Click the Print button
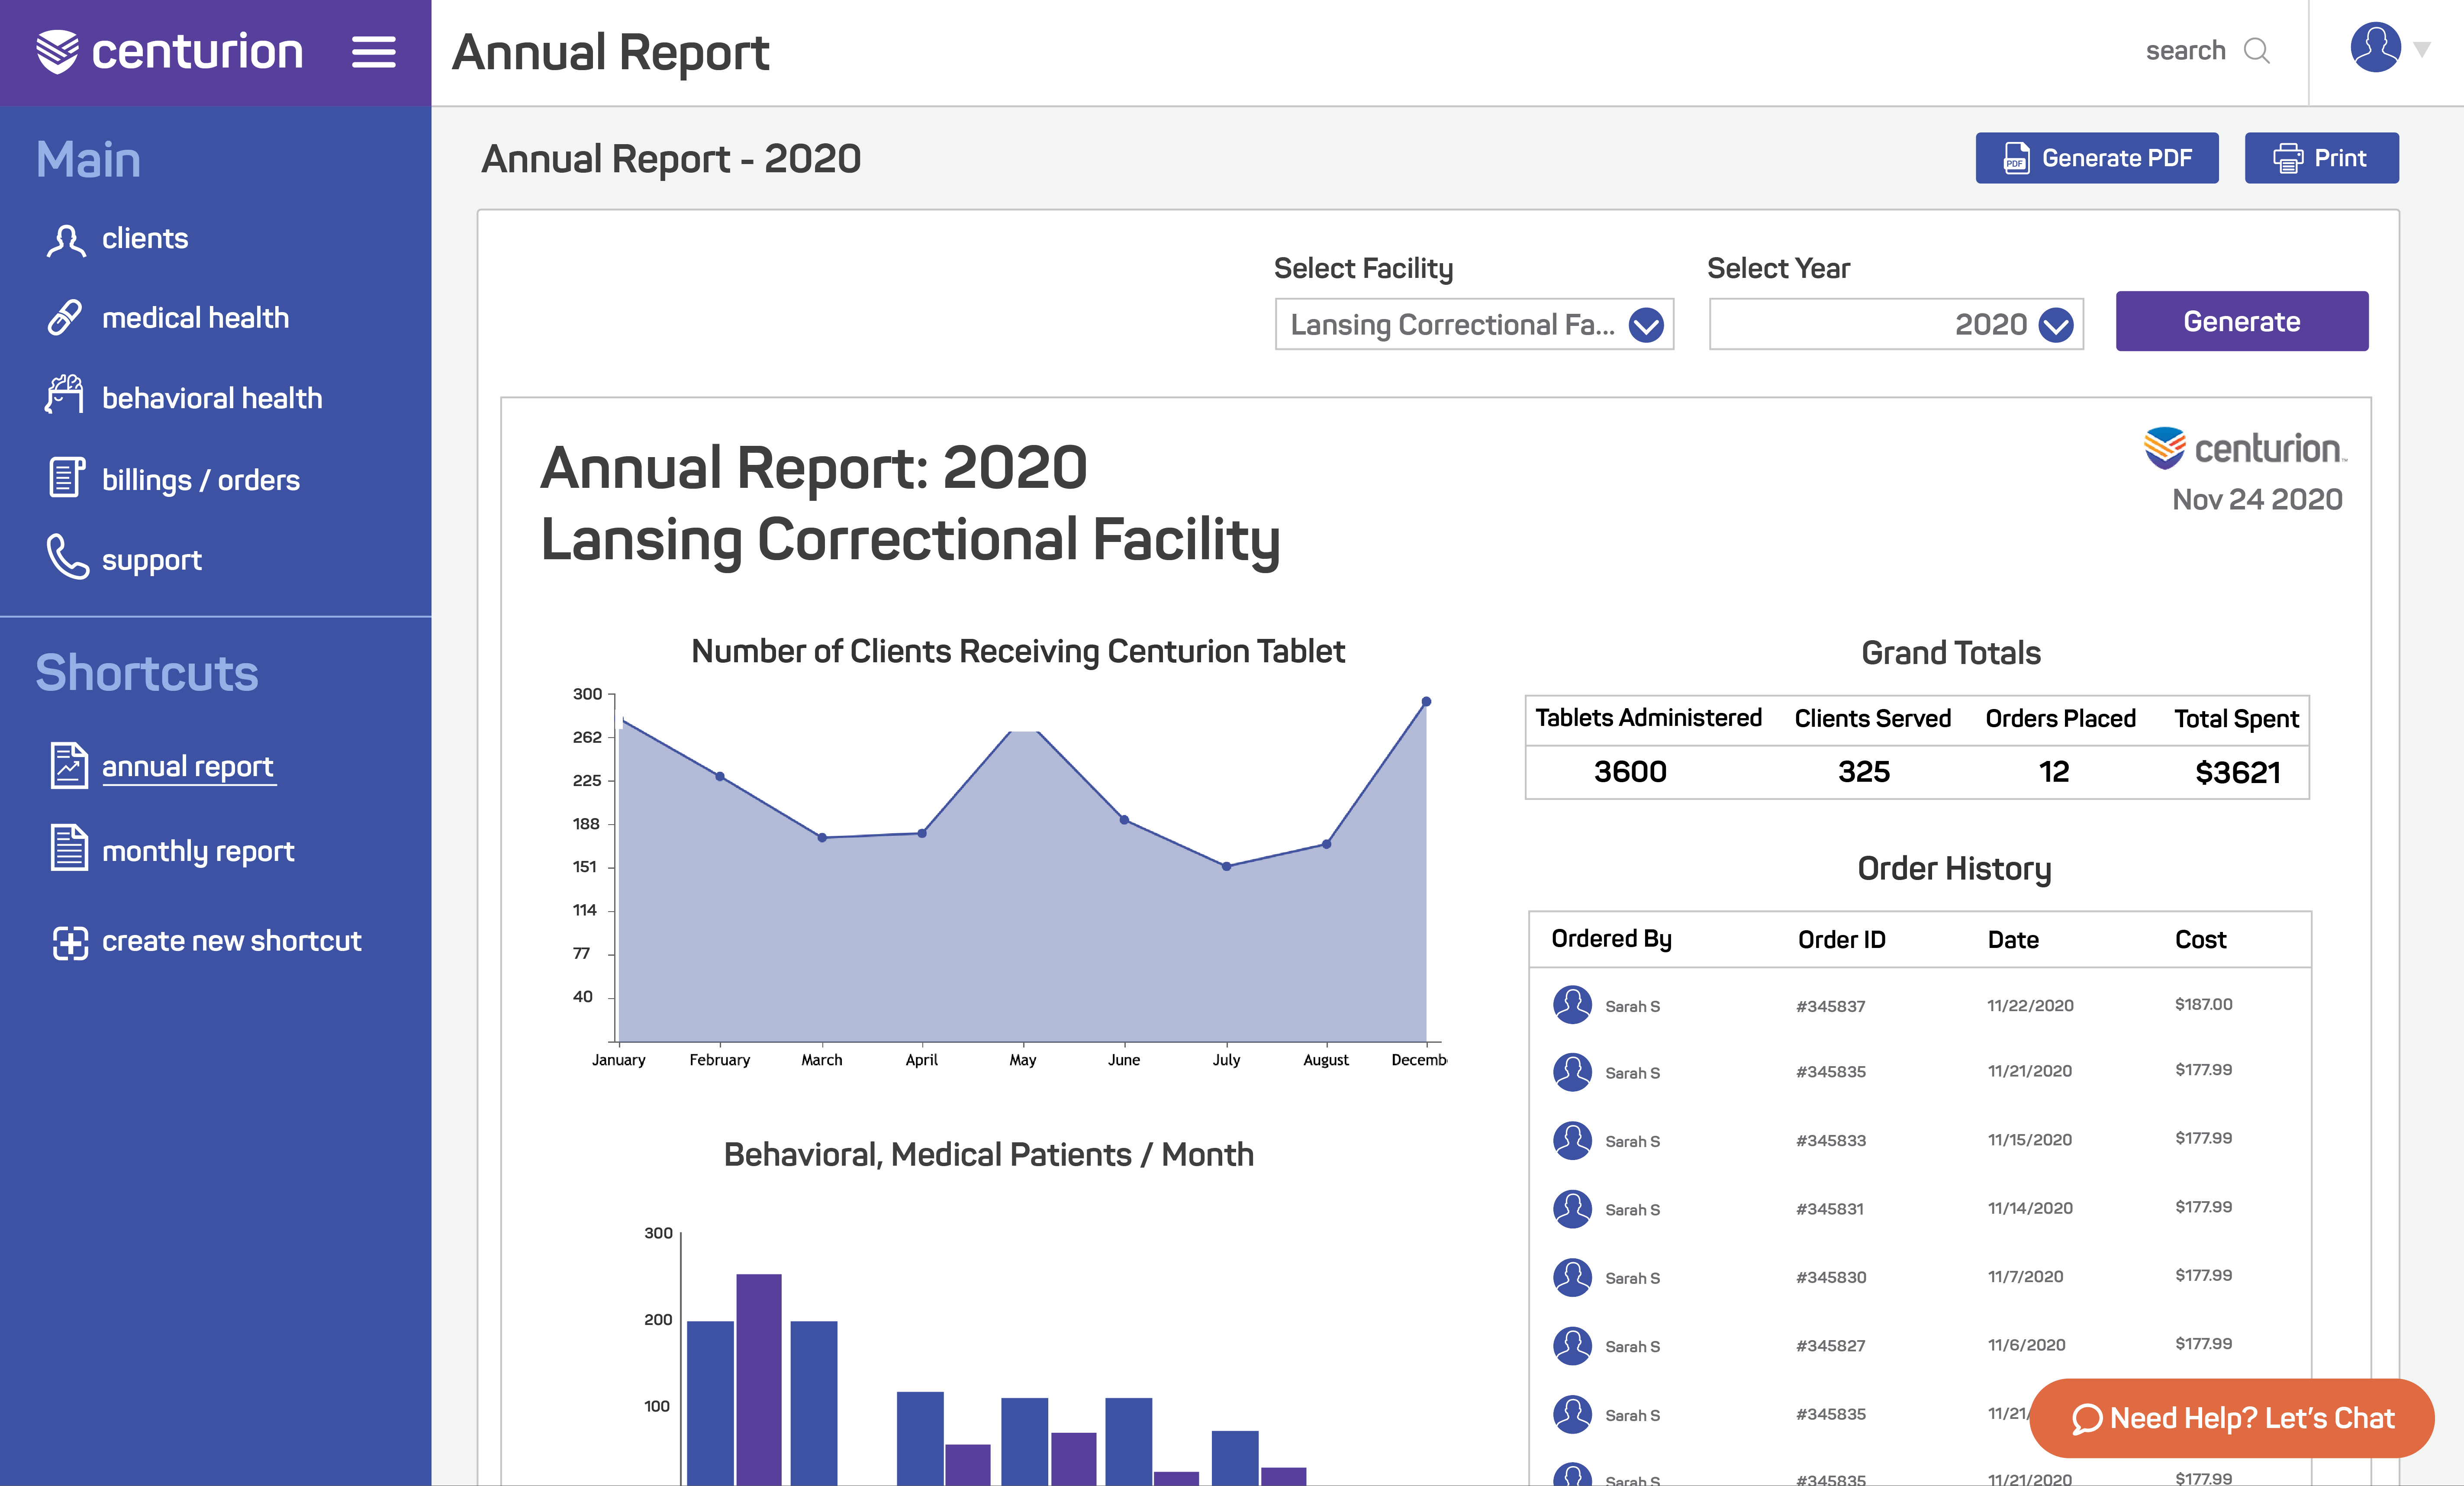 (2321, 158)
